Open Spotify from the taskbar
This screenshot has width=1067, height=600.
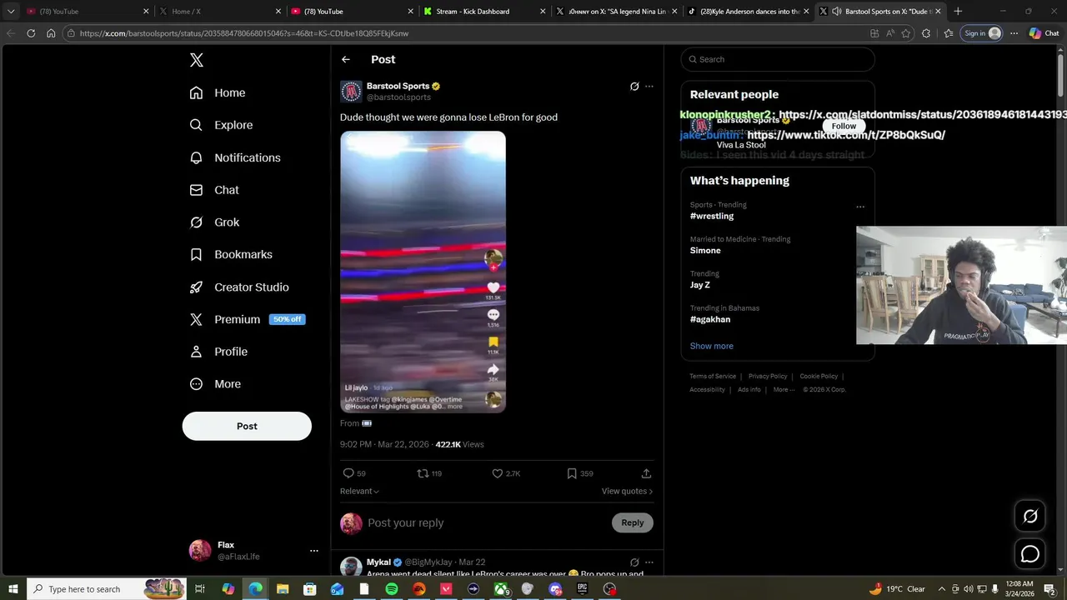[x=392, y=589]
